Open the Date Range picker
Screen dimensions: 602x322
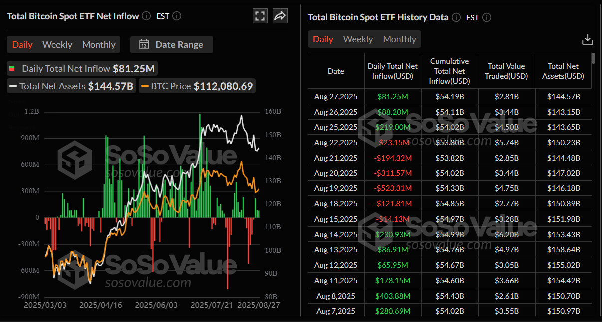click(172, 44)
